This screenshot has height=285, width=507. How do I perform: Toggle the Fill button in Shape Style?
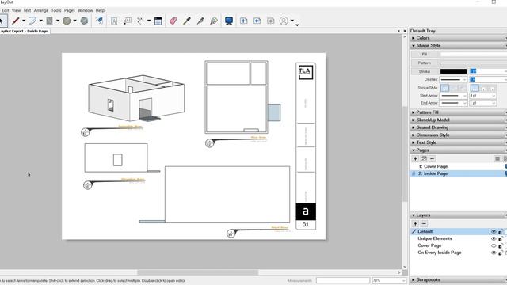(x=425, y=55)
